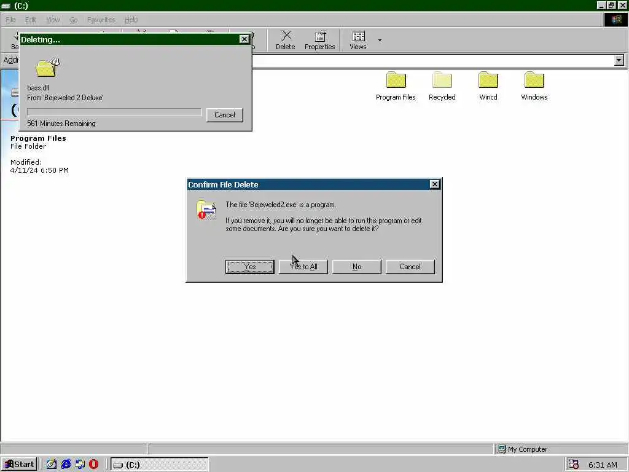629x472 pixels.
Task: Open the Edit menu
Action: pos(31,20)
